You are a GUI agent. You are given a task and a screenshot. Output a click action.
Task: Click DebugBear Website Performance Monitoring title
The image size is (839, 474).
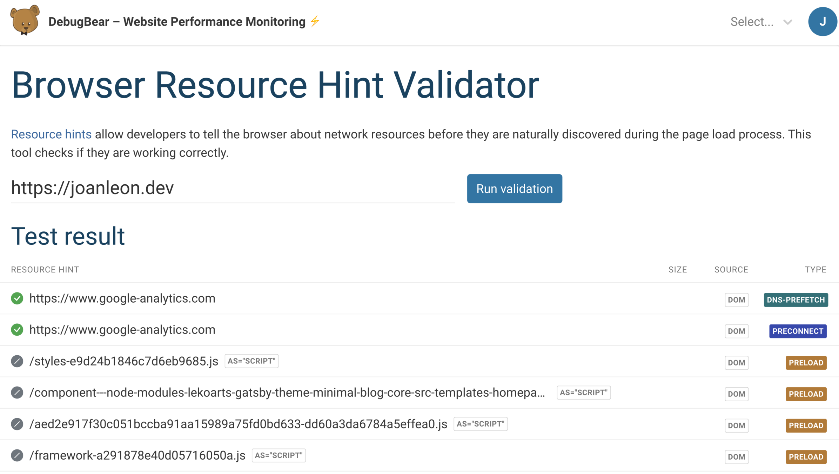(177, 22)
